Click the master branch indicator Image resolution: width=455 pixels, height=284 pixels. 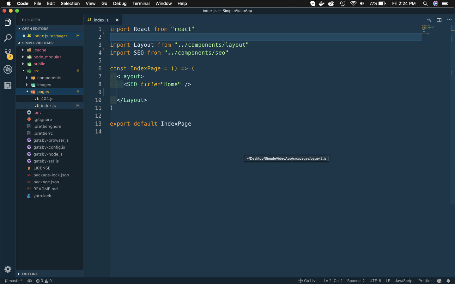tap(14, 281)
